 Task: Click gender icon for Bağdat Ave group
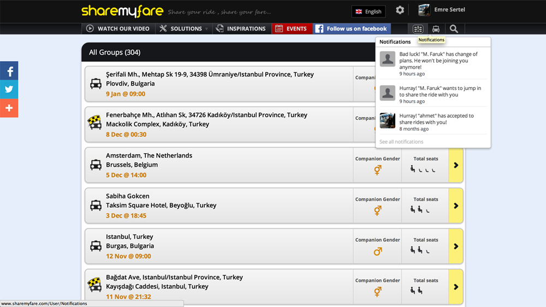click(x=378, y=292)
